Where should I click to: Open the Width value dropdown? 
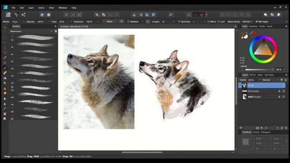point(24,22)
